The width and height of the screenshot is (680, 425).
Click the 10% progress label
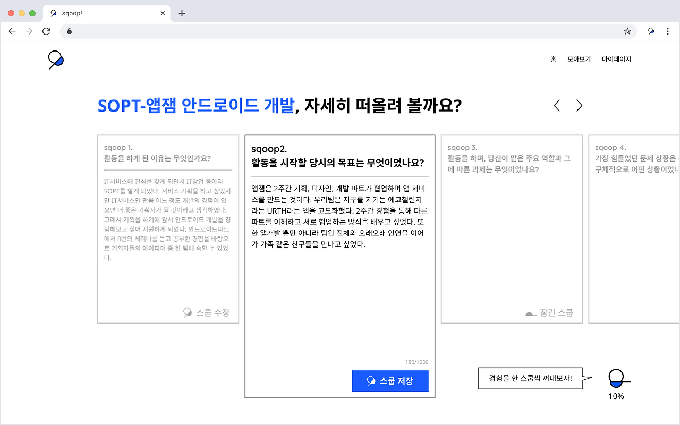(616, 396)
